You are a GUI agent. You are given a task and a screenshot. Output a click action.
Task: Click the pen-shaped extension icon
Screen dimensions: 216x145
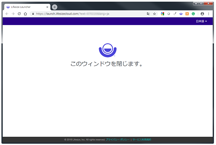point(175,14)
